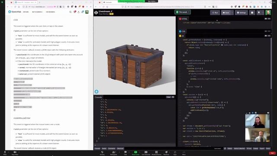Toggle Zoom Live Transcript
Viewport: 277px width, 156px height.
coord(146,153)
